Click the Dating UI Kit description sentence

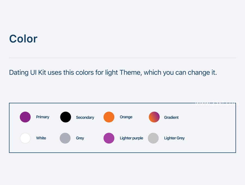pyautogui.click(x=113, y=73)
